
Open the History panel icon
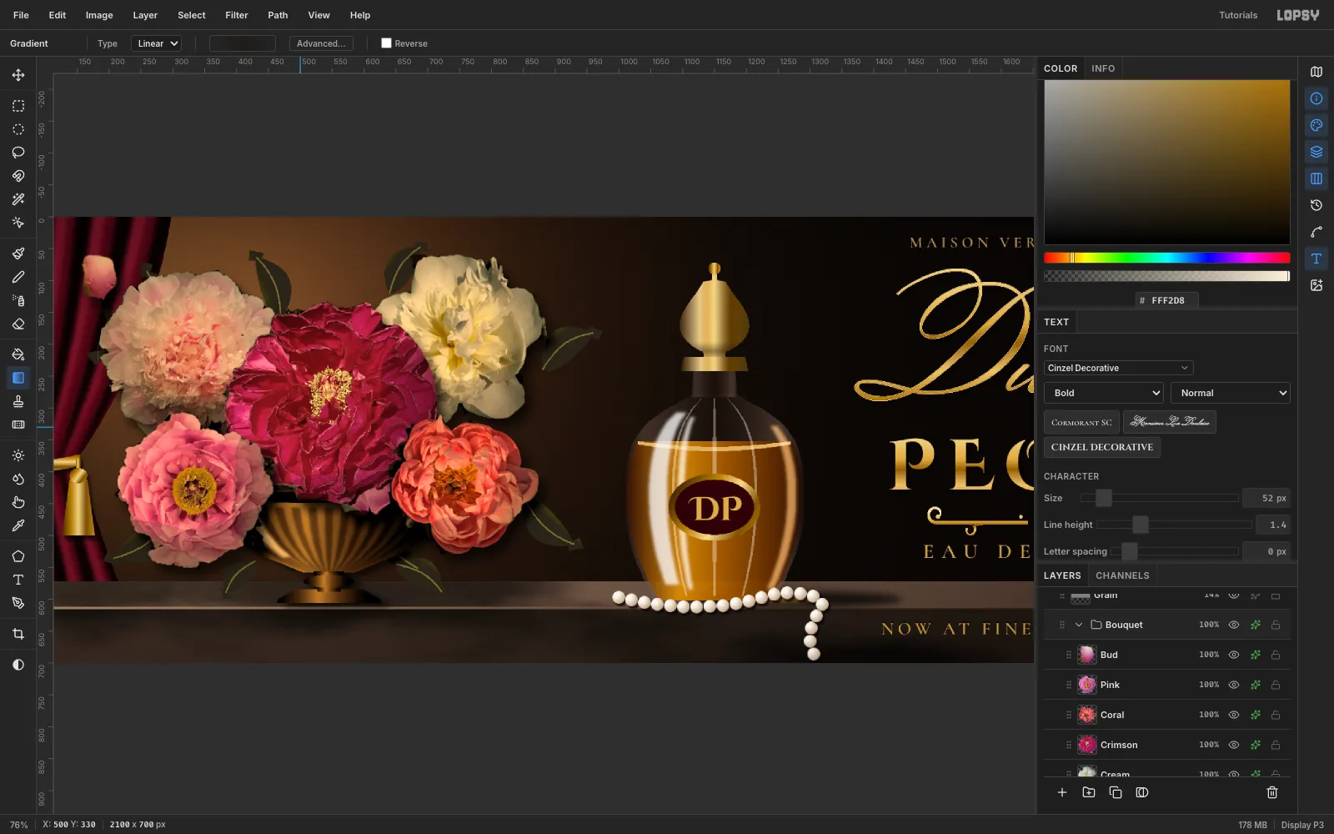(1316, 205)
